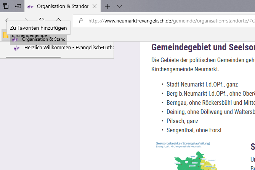The height and width of the screenshot is (170, 255).
Task: Click the Kirchengemeinde Neumarkt. paragraph text
Action: click(185, 69)
